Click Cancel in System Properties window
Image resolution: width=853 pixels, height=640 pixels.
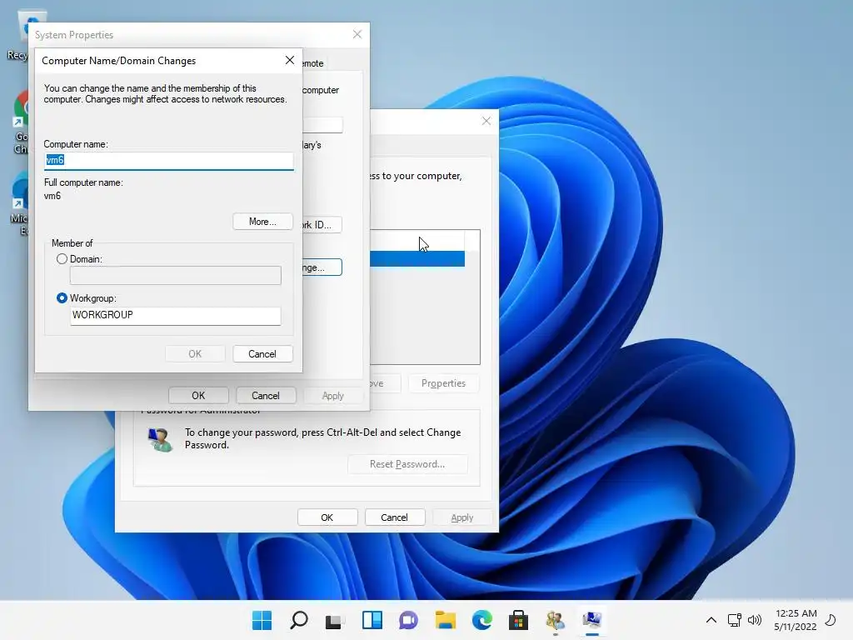(x=266, y=396)
